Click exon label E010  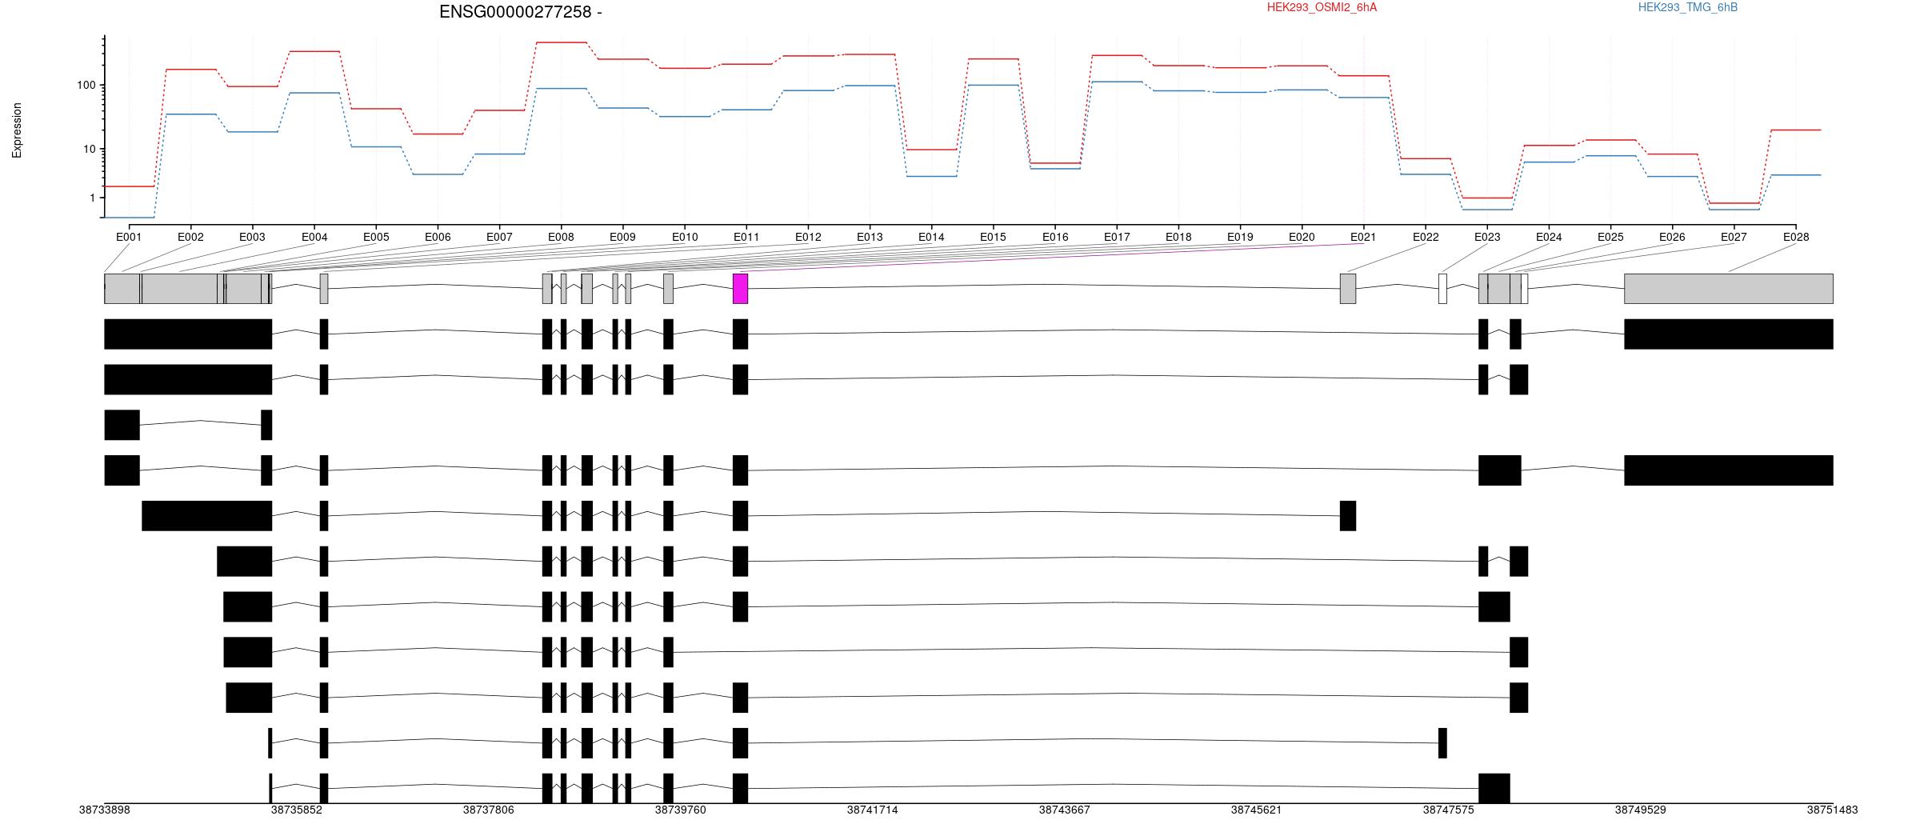point(685,237)
